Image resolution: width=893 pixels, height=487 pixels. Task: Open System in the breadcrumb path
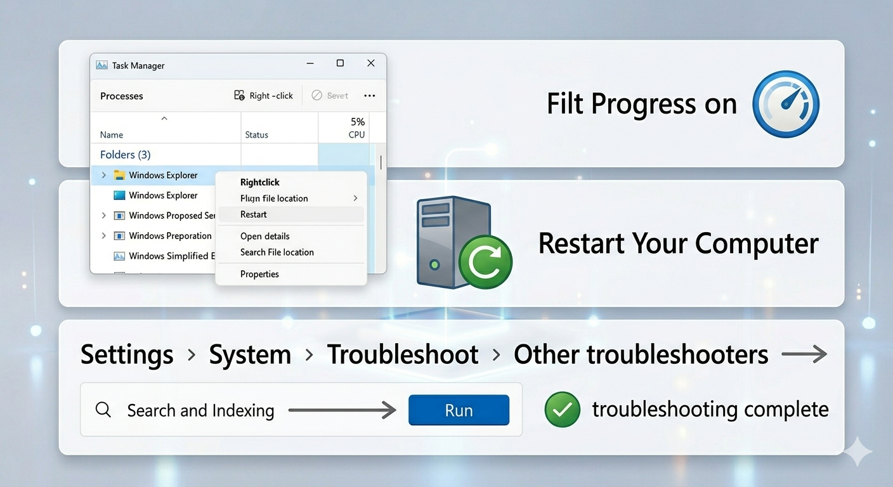pos(250,354)
